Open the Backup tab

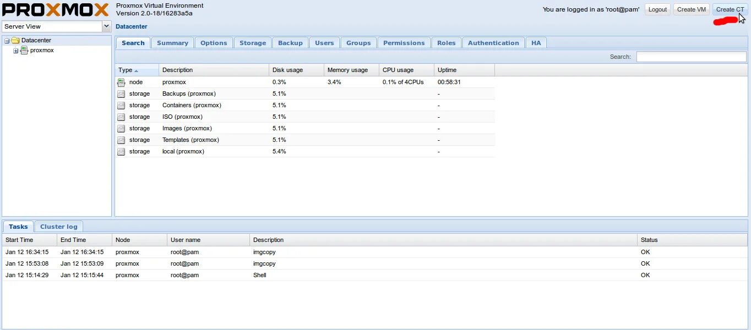[290, 43]
